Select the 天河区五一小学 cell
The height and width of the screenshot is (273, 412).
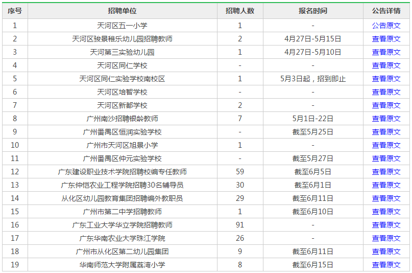pyautogui.click(x=123, y=26)
